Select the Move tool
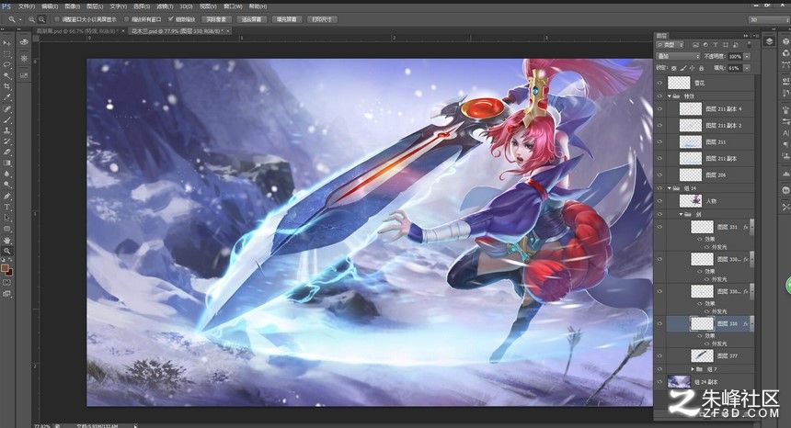The width and height of the screenshot is (791, 428). (7, 43)
